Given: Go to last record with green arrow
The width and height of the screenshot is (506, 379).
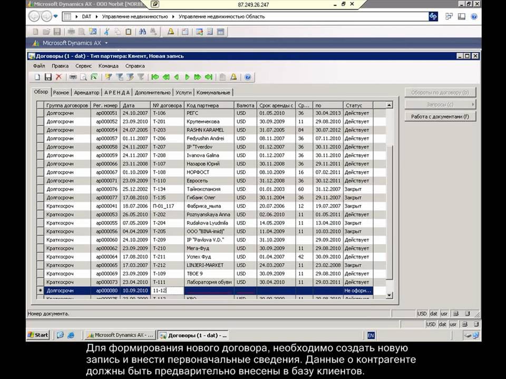Looking at the screenshot, I should coord(209,77).
